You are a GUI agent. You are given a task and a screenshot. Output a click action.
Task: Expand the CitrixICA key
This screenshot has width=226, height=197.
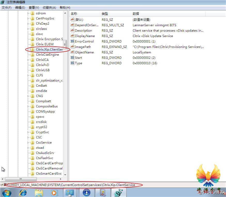(x=28, y=60)
